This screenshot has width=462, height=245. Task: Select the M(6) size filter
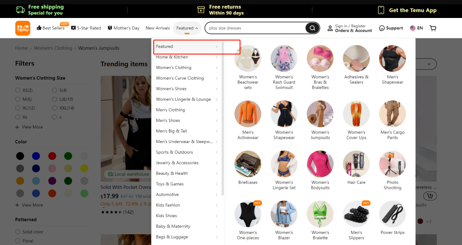(18, 99)
